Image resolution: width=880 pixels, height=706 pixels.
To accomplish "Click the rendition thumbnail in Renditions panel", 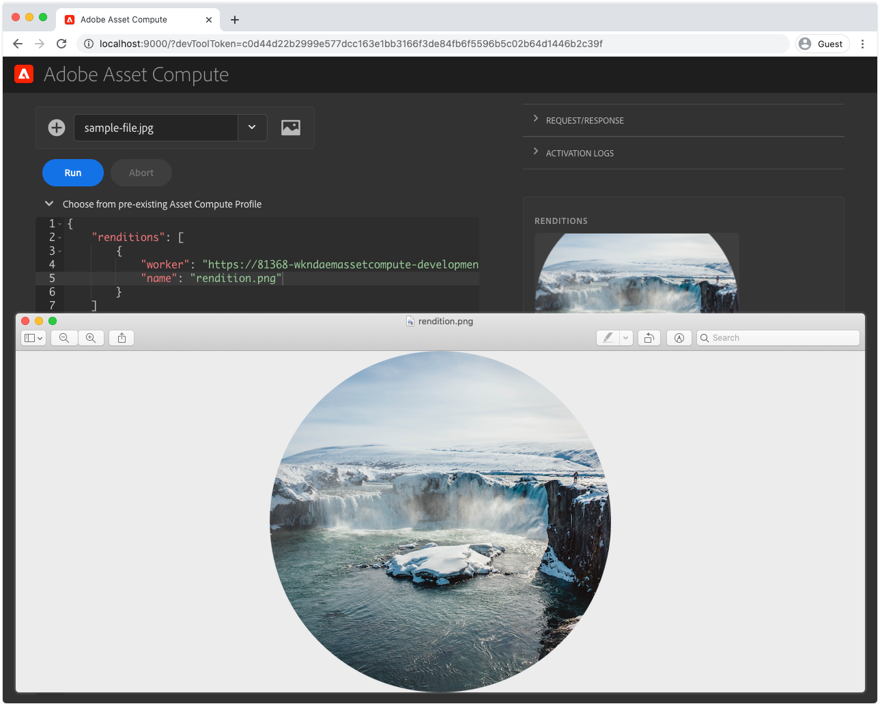I will [637, 273].
